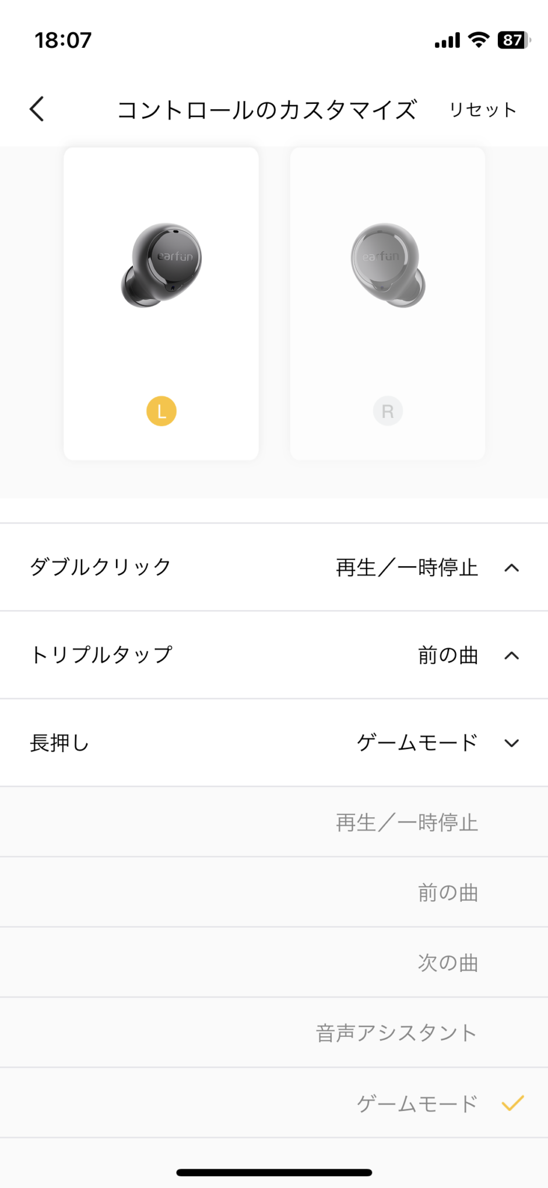Choose 次の曲 in long-press options
548x1188 pixels.
(x=448, y=963)
